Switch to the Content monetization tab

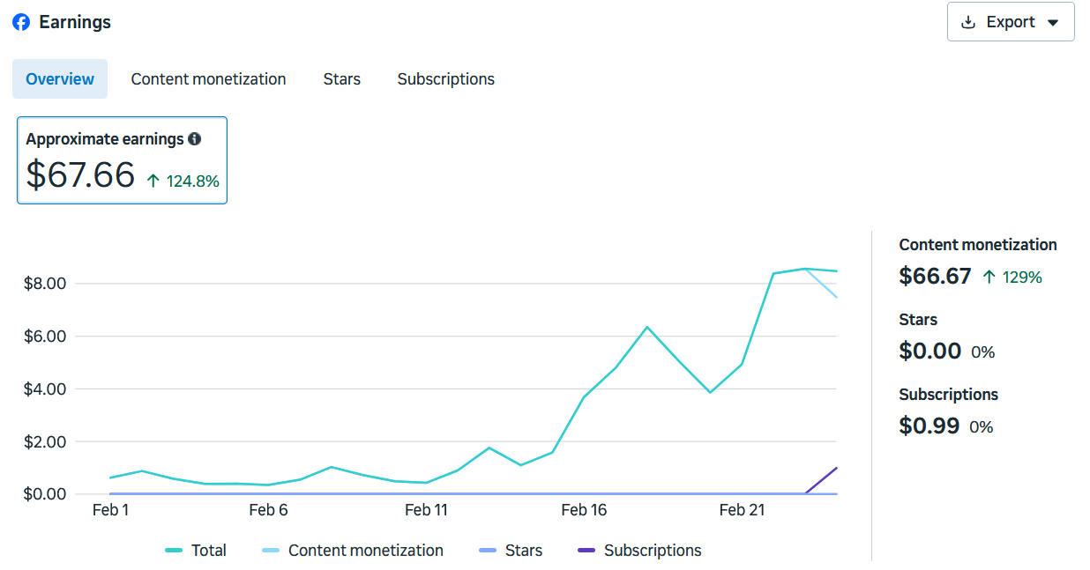[x=208, y=79]
